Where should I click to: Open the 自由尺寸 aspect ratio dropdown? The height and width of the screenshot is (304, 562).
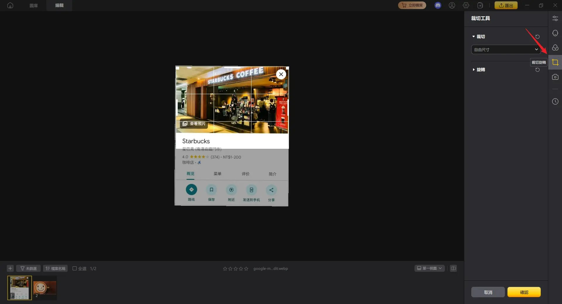click(506, 49)
